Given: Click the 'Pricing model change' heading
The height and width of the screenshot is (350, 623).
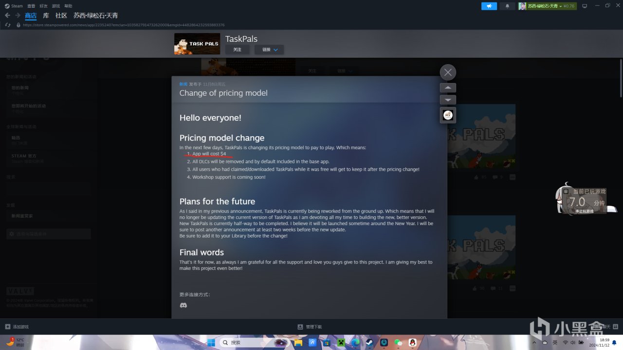Looking at the screenshot, I should point(222,138).
